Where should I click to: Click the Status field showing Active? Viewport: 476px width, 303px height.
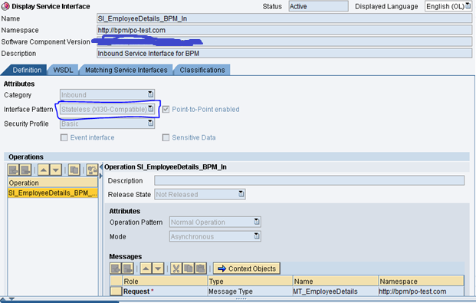(x=318, y=6)
